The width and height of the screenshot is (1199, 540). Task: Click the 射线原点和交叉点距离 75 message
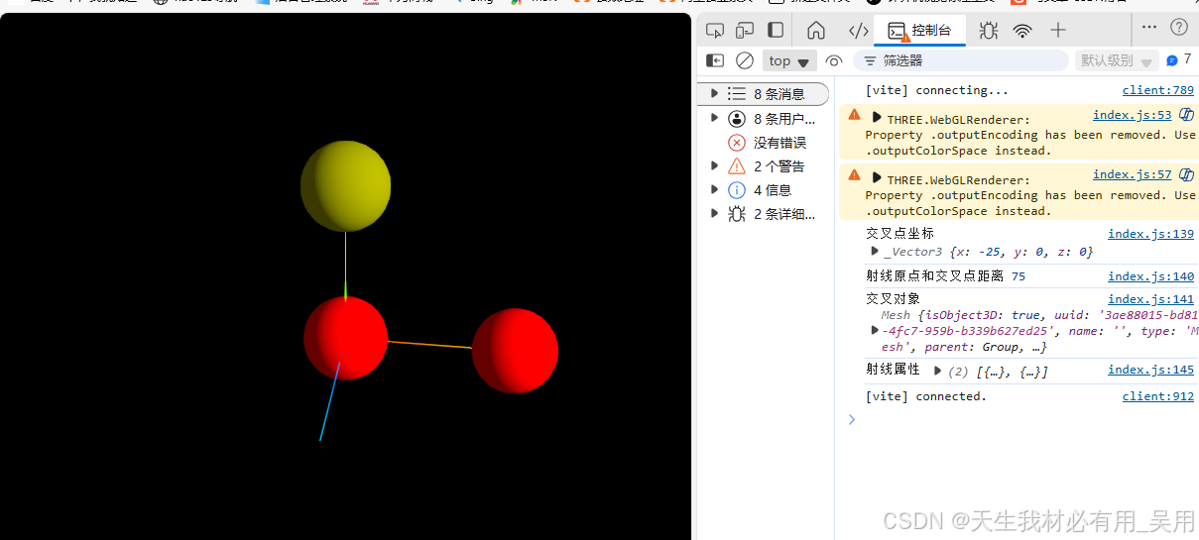point(945,276)
